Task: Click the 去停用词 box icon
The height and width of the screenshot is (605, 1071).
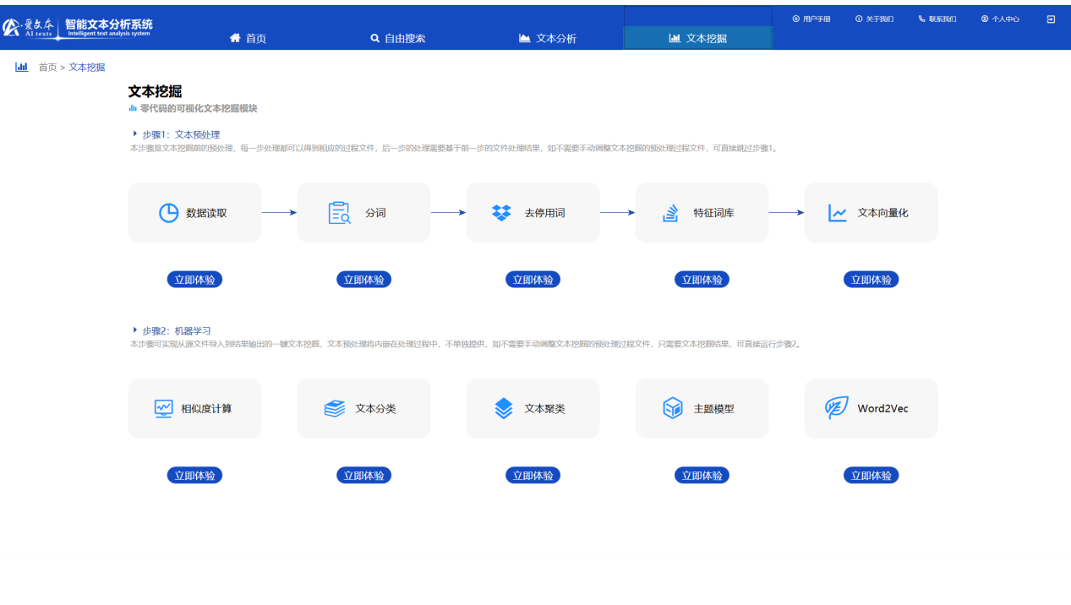Action: point(501,213)
